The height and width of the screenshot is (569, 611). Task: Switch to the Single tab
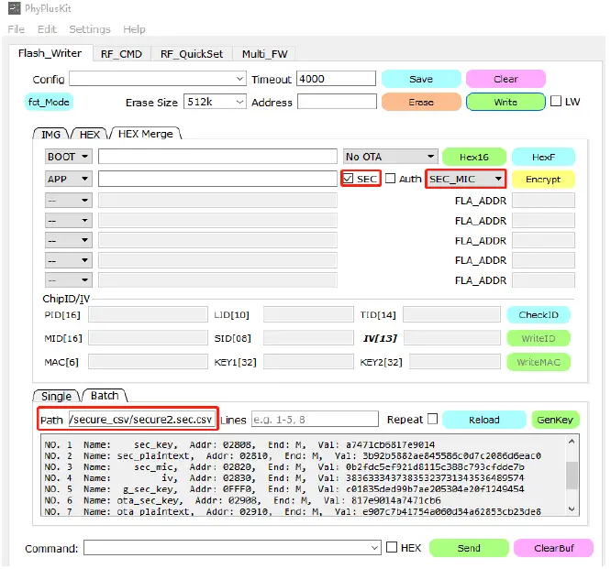pyautogui.click(x=57, y=396)
